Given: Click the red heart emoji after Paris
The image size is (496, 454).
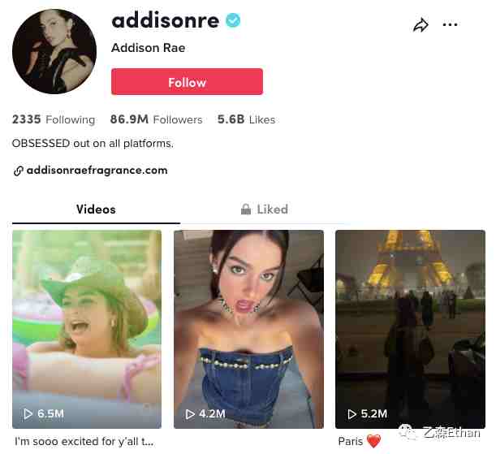Looking at the screenshot, I should pyautogui.click(x=373, y=441).
